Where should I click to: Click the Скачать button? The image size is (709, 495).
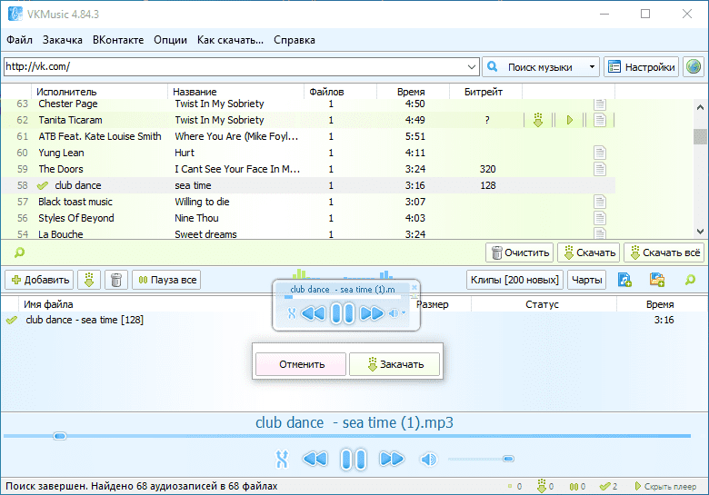589,252
